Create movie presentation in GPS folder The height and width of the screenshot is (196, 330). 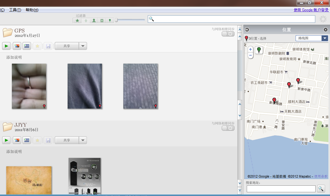point(27,46)
